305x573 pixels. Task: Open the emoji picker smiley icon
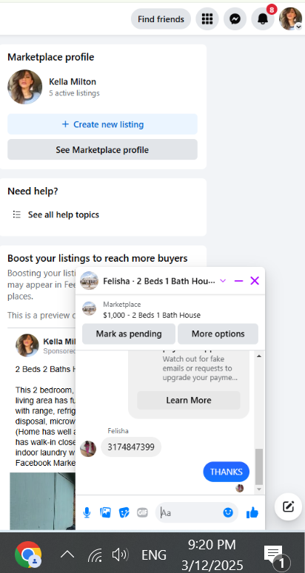228,512
